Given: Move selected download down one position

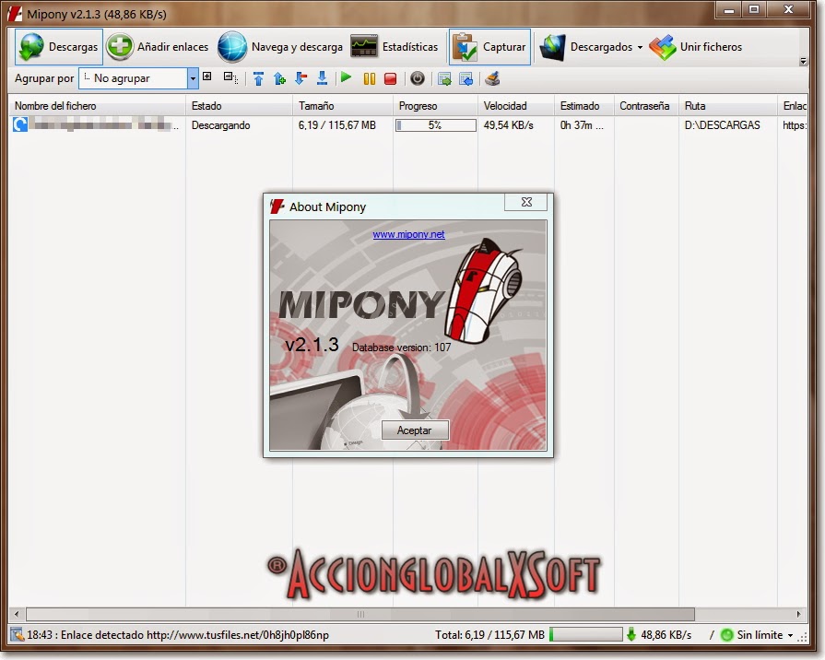Looking at the screenshot, I should coord(301,79).
